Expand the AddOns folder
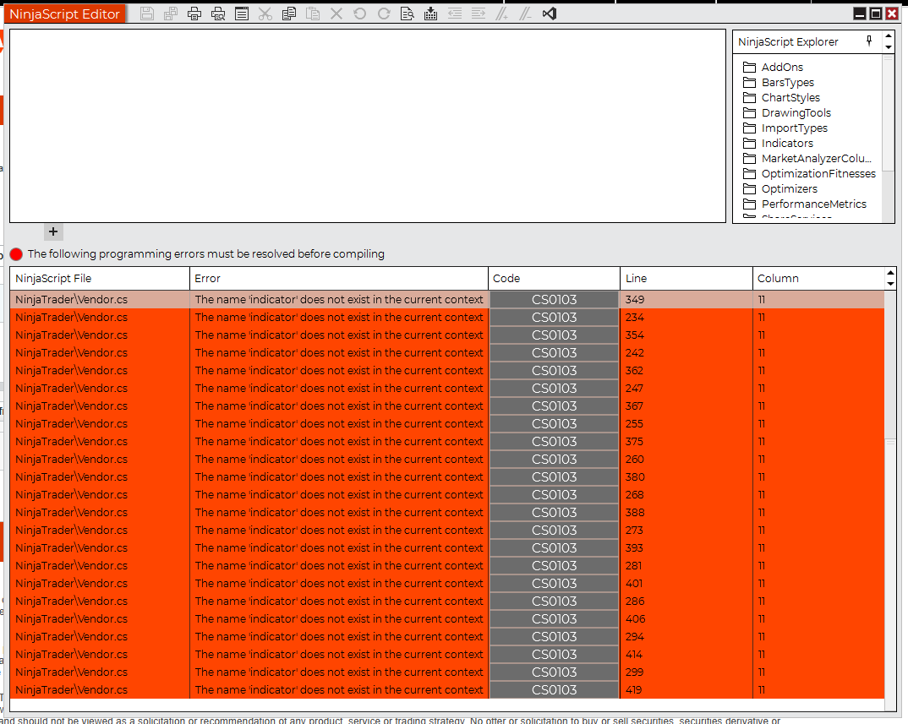The image size is (908, 724). coord(773,67)
